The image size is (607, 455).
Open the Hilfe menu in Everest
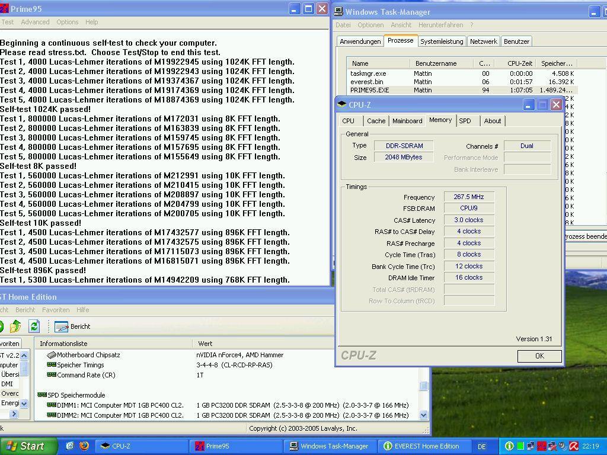click(82, 310)
